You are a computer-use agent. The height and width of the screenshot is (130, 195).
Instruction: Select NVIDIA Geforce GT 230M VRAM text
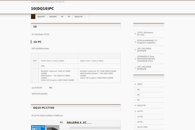[98, 71]
